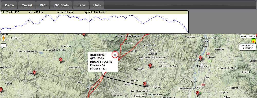Viewport: 257px width, 98px height.
Task: Click the coordinates display box
Action: click(247, 47)
